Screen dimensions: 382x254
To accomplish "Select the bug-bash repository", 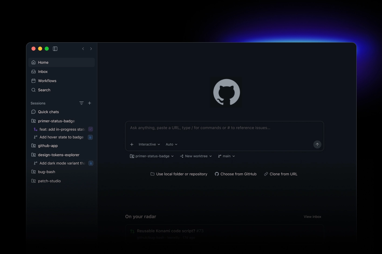I will pos(62,172).
